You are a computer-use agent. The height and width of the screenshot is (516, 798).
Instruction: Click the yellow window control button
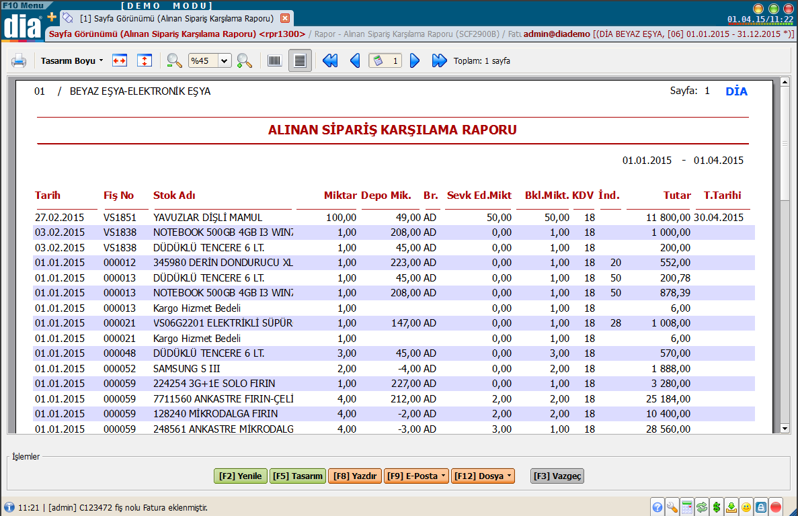point(758,8)
